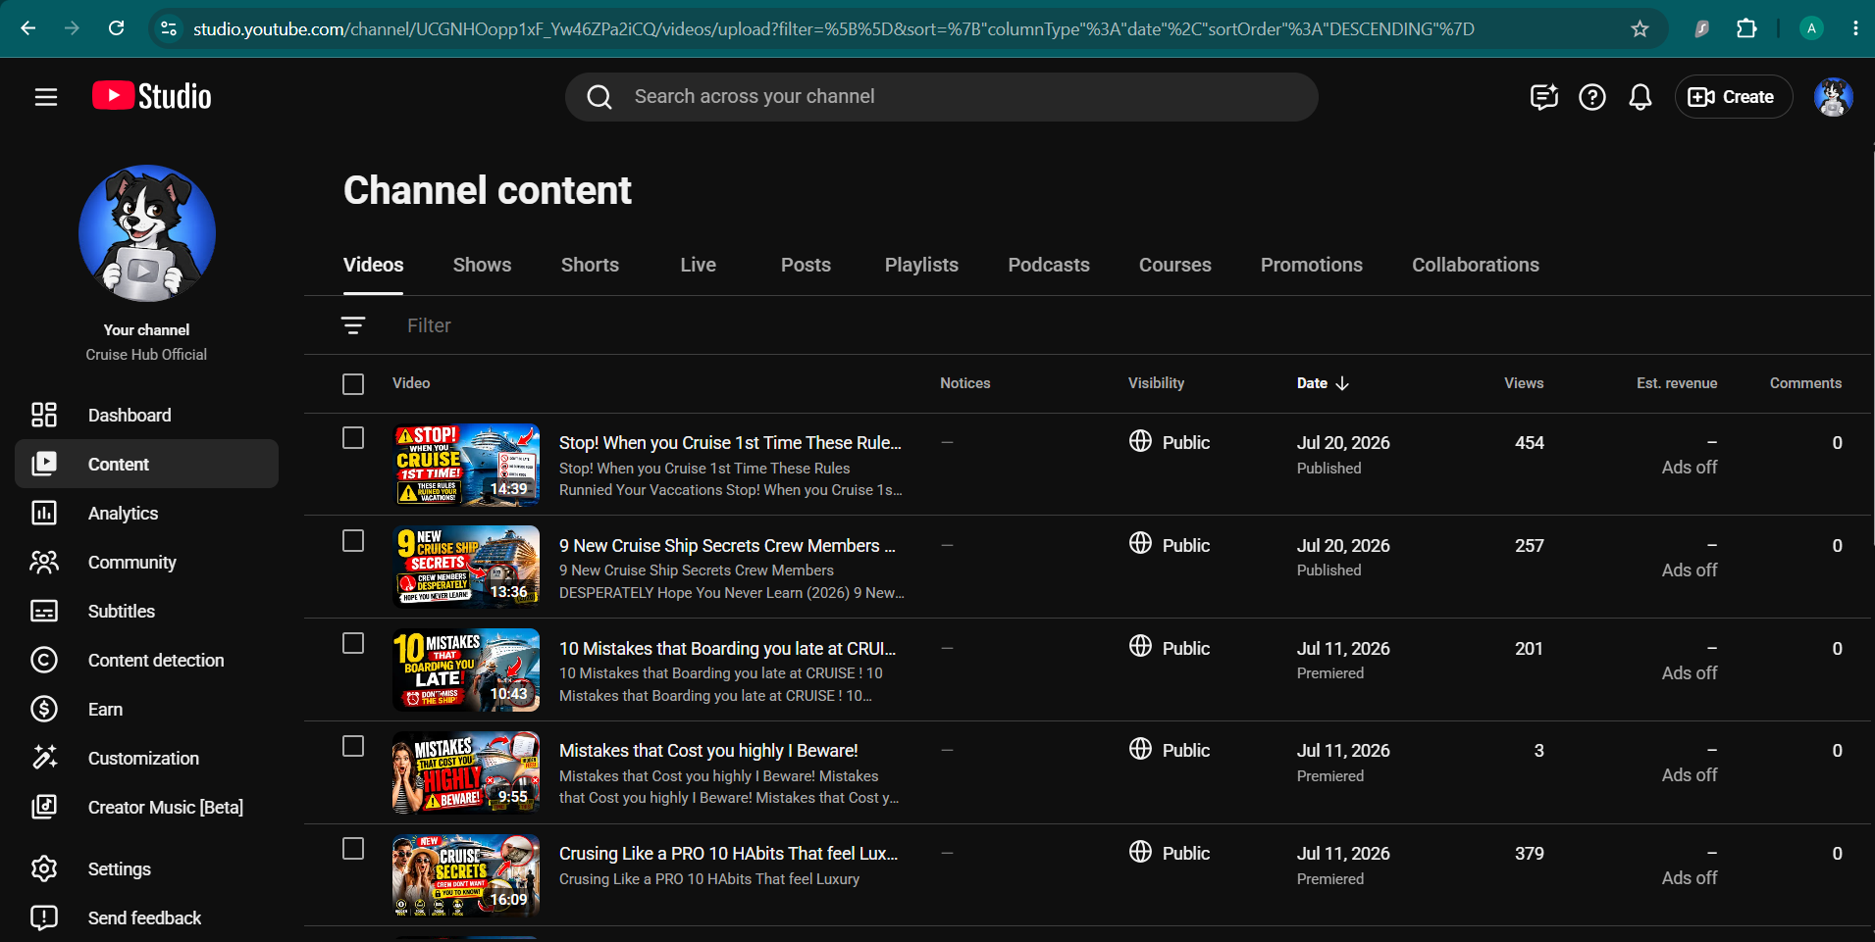Open Earn in the sidebar

click(x=147, y=709)
